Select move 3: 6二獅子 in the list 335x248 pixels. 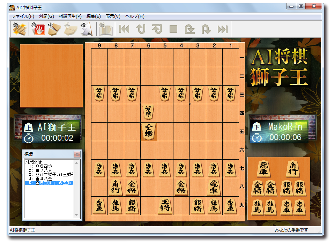pyautogui.click(x=49, y=174)
